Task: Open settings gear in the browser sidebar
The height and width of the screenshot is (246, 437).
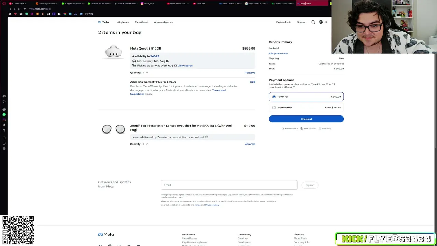Action: click(4, 148)
